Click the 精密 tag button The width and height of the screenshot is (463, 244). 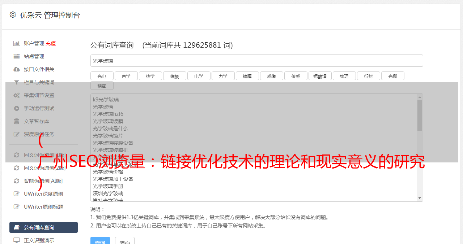coord(102,86)
